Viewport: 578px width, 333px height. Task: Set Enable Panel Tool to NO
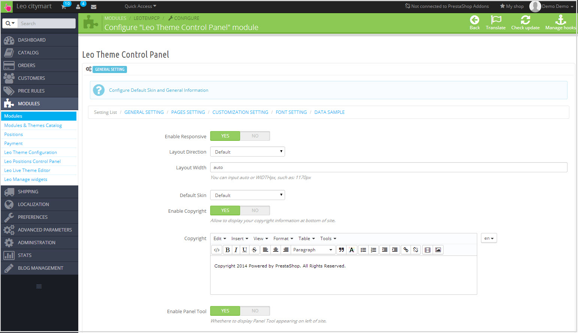coord(255,311)
